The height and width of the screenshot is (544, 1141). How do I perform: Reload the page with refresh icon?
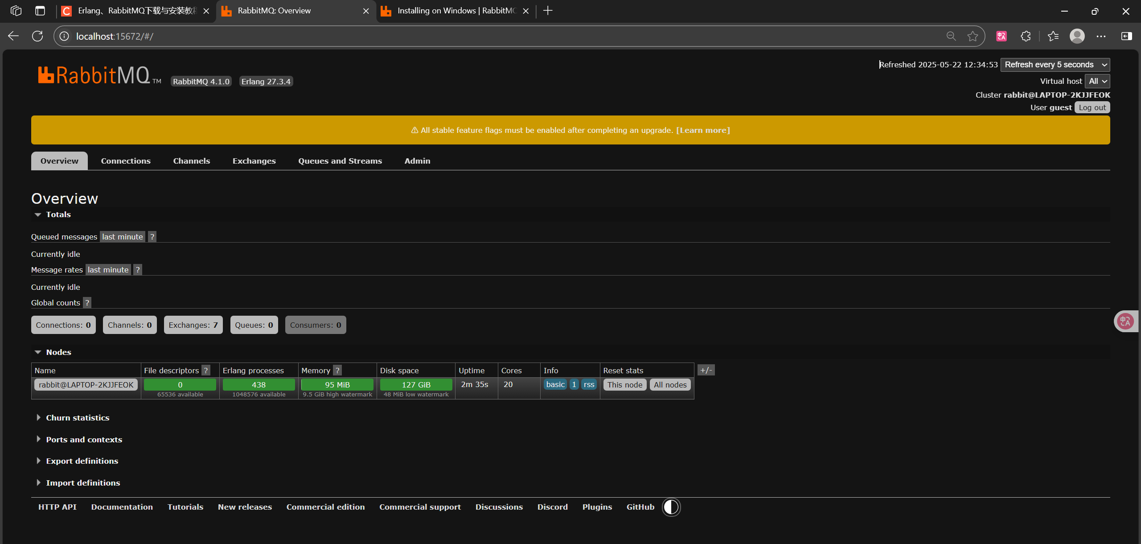37,36
